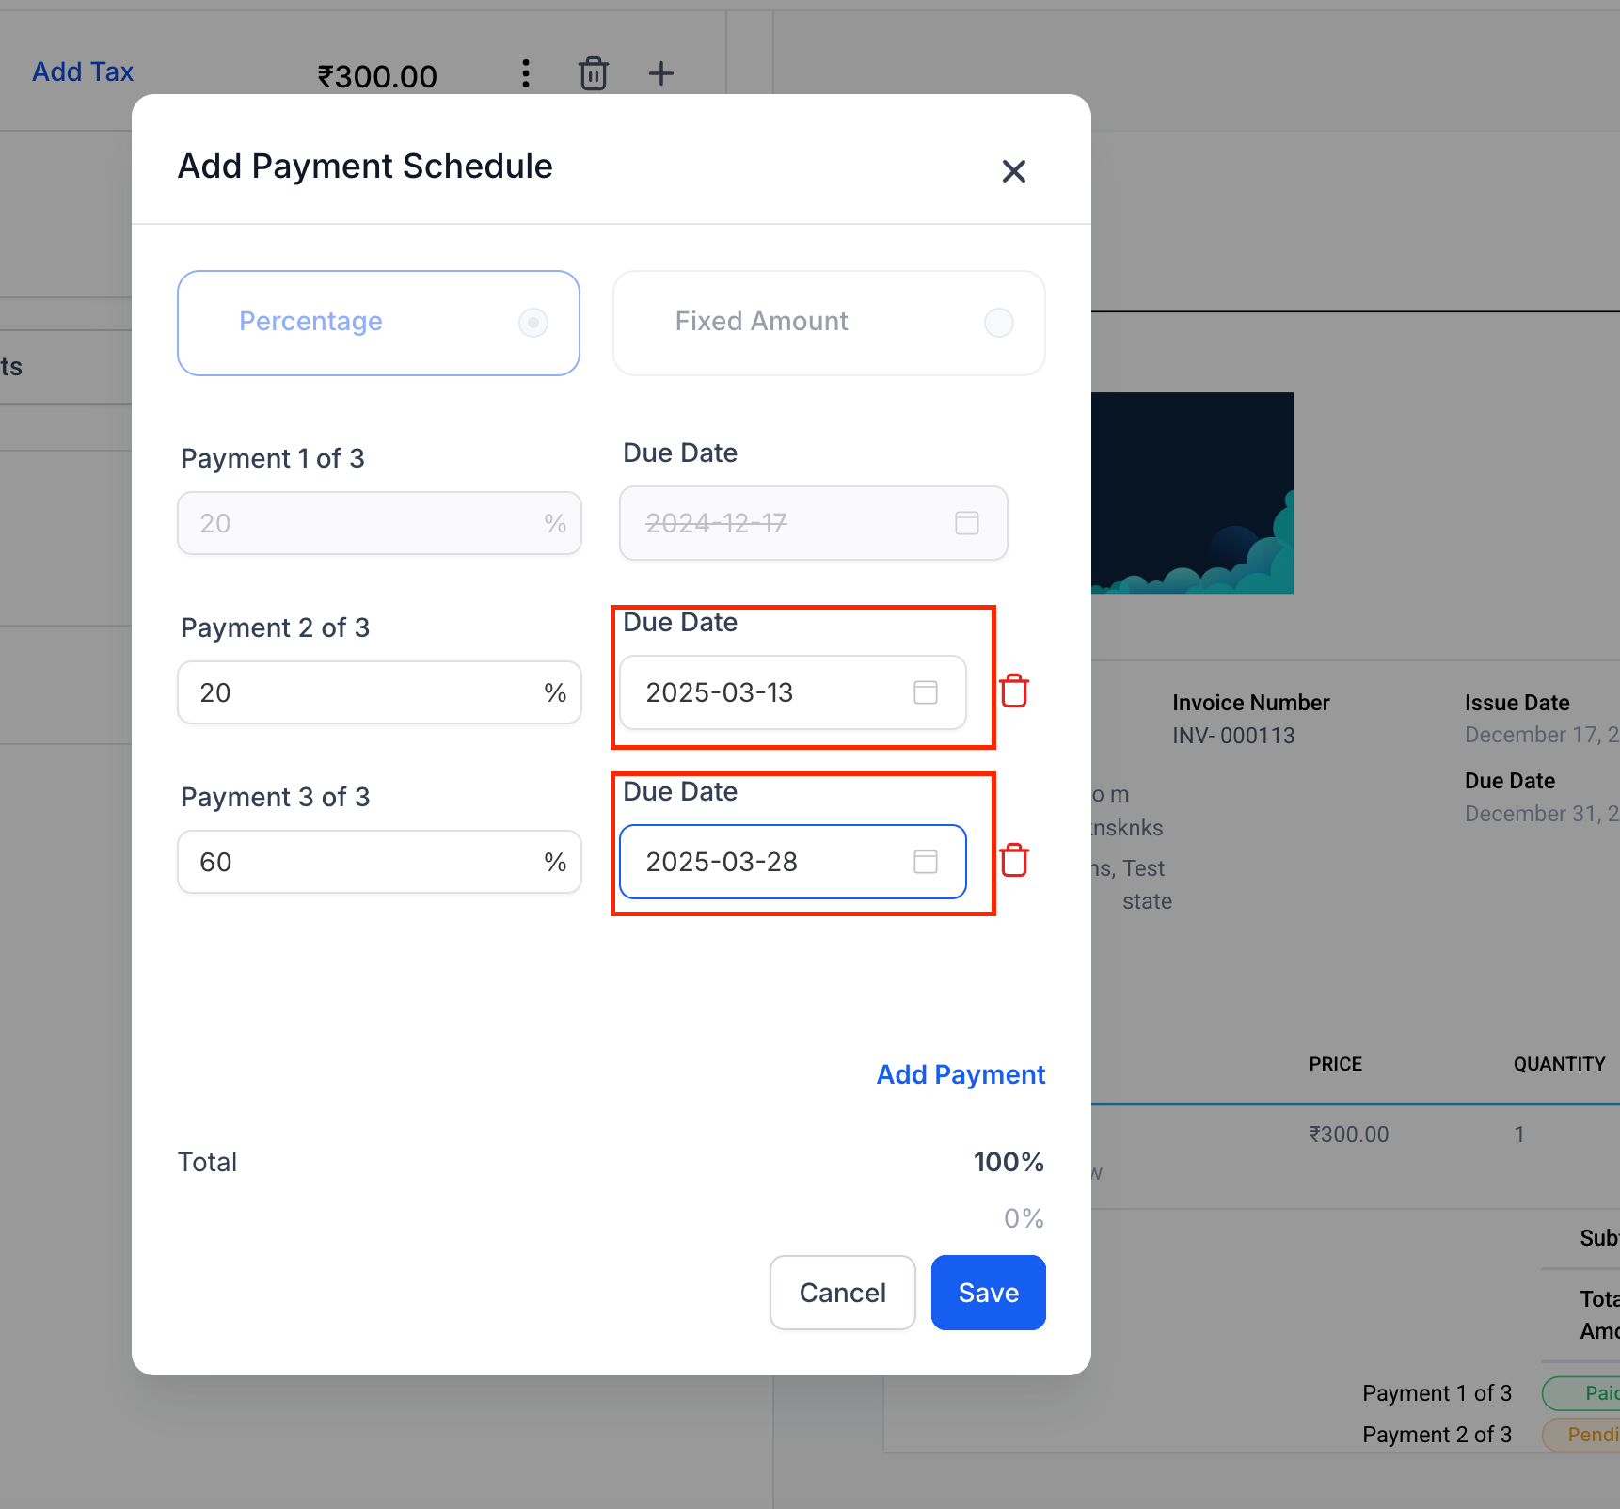Close the Add Payment Schedule dialog
Viewport: 1620px width, 1509px height.
(x=1013, y=171)
